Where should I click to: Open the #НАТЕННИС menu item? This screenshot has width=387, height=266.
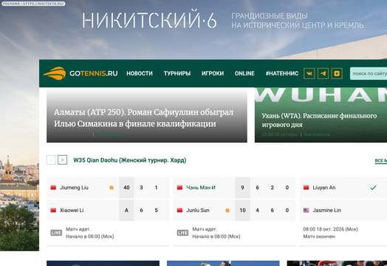coord(282,73)
